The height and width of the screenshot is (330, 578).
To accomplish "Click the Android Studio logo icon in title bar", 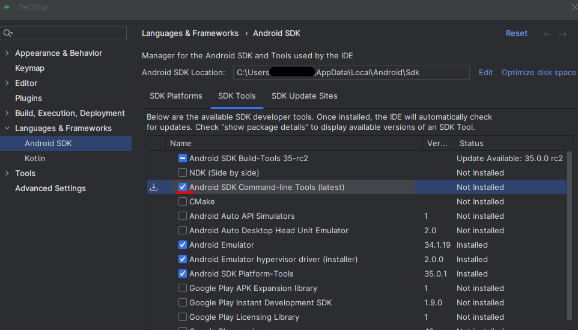I will pos(7,7).
